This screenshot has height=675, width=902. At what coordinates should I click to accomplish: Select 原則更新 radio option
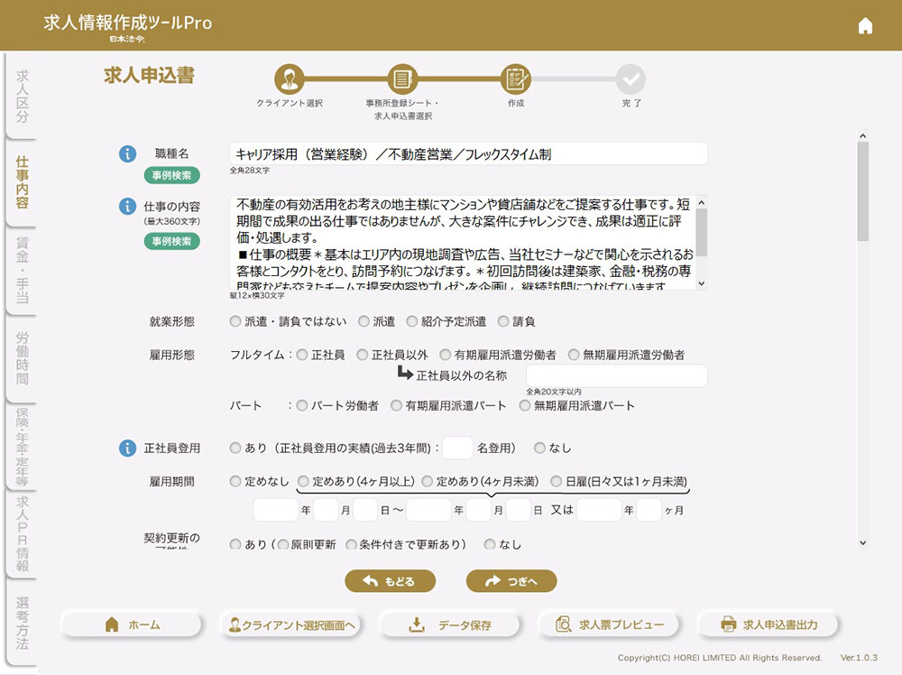pyautogui.click(x=282, y=544)
